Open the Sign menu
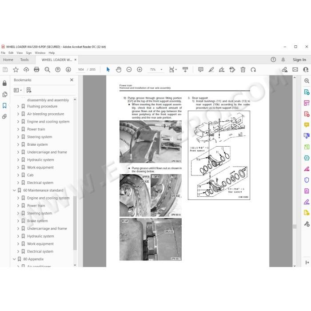 click(29, 53)
